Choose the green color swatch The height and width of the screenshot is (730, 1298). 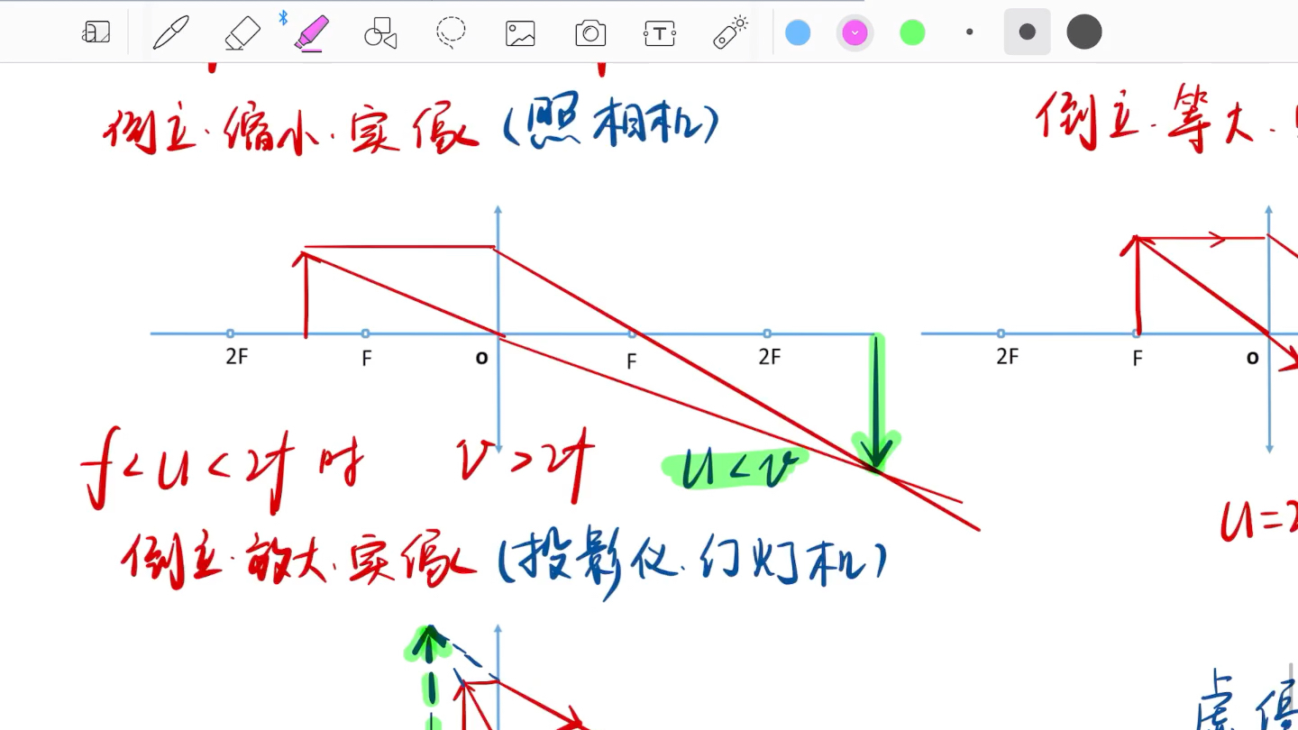[912, 33]
